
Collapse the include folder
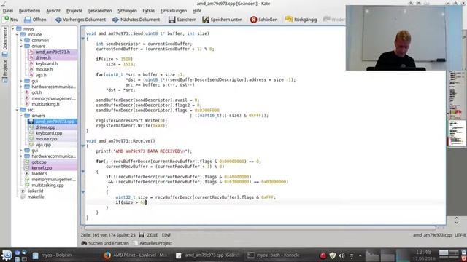pyautogui.click(x=18, y=34)
